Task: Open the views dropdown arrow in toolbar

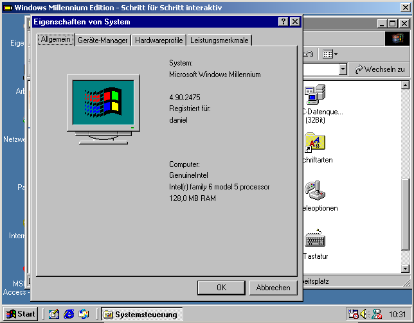Action: pos(336,55)
